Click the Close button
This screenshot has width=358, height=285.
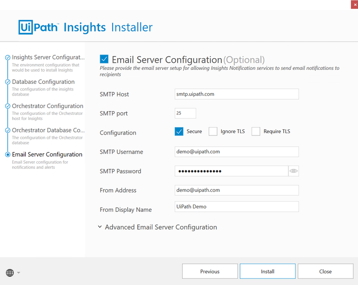326,271
